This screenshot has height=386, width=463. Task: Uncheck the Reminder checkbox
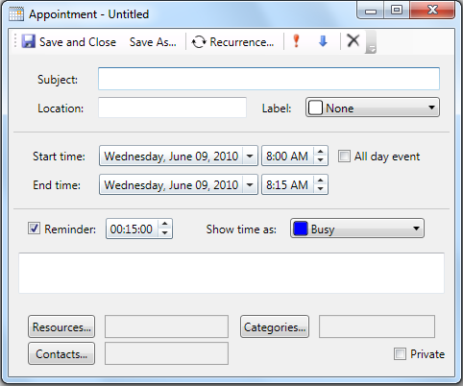(x=34, y=229)
